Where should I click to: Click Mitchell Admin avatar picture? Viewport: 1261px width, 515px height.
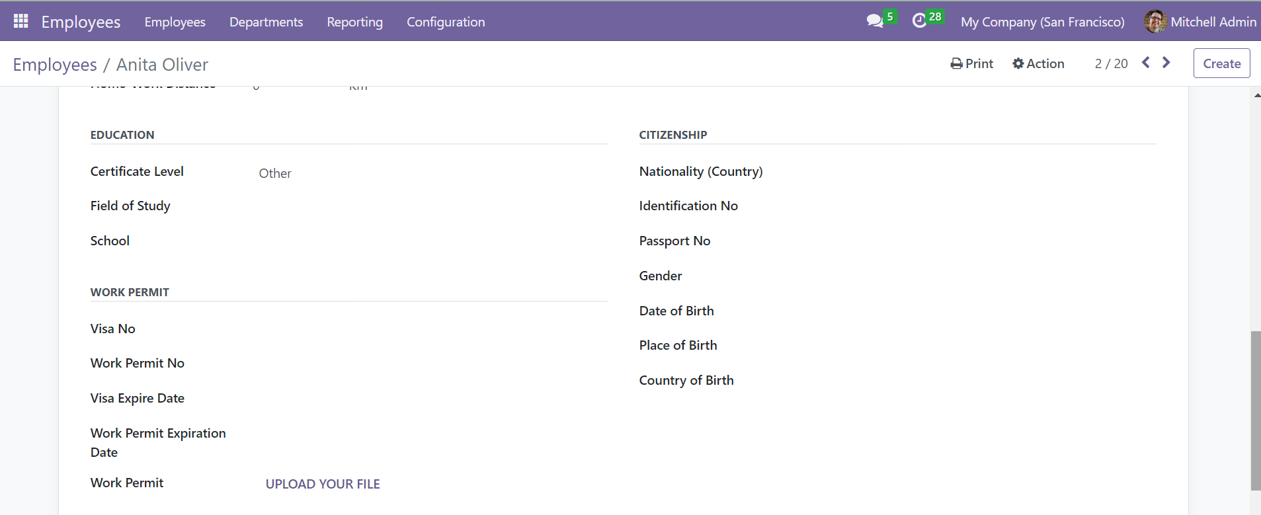(x=1155, y=22)
